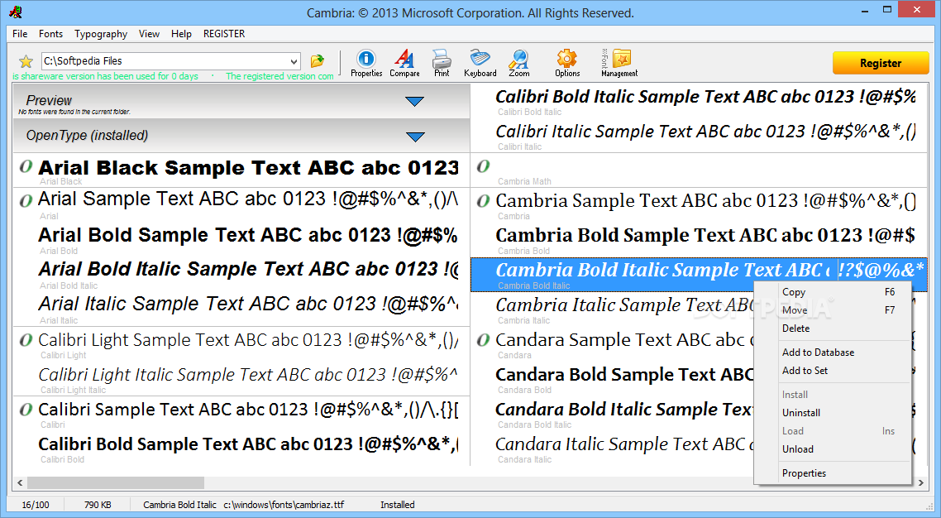941x518 pixels.
Task: Open the Font Management icon
Action: pyautogui.click(x=619, y=63)
